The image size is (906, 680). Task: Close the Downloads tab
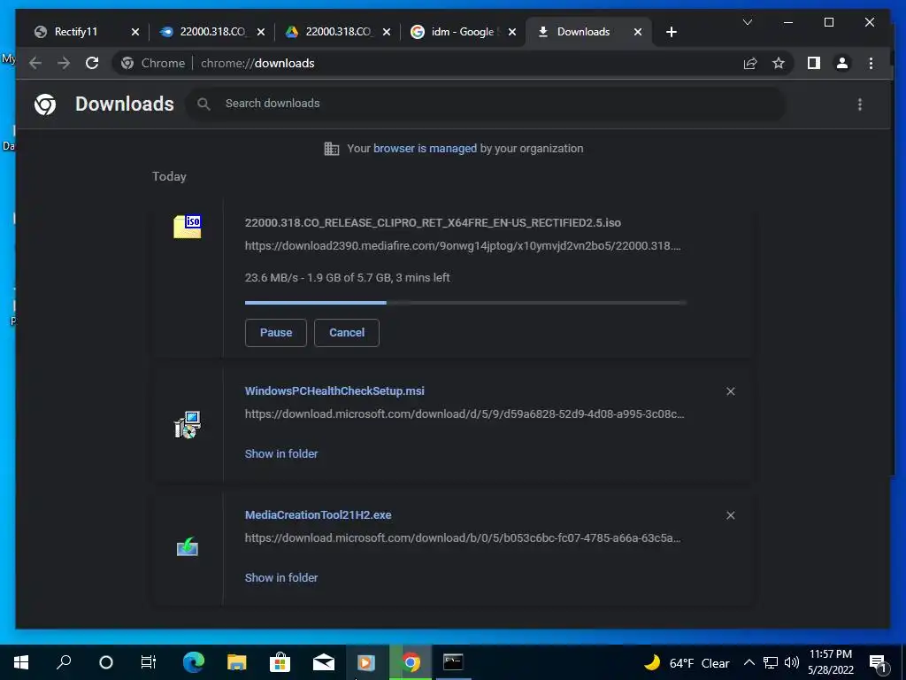click(x=638, y=32)
